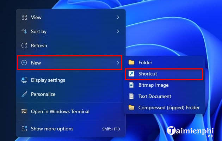Select Compressed (zipped) Folder option
This screenshot has height=141, width=222.
(x=169, y=108)
